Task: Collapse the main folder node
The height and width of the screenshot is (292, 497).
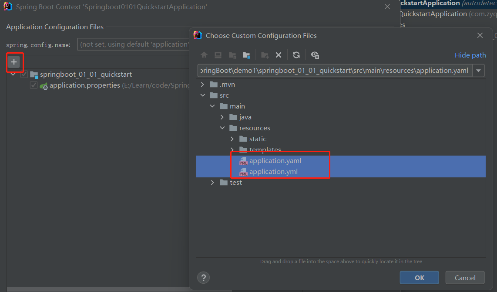Action: tap(212, 106)
